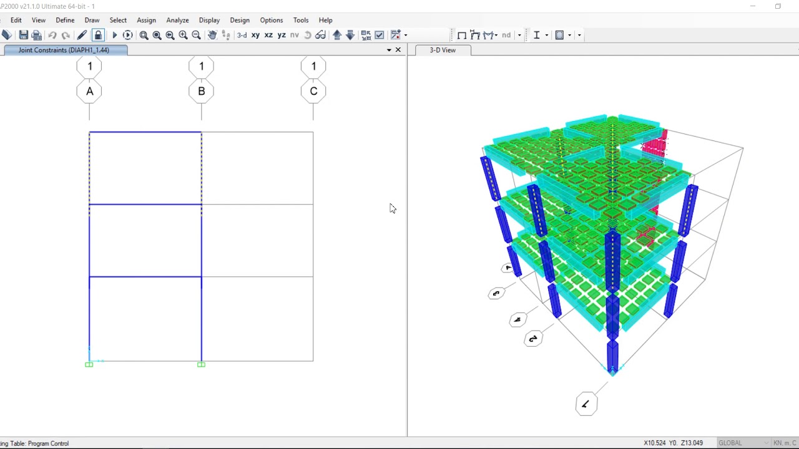Viewport: 799px width, 449px height.
Task: Click the Redo arrow icon
Action: [x=66, y=35]
